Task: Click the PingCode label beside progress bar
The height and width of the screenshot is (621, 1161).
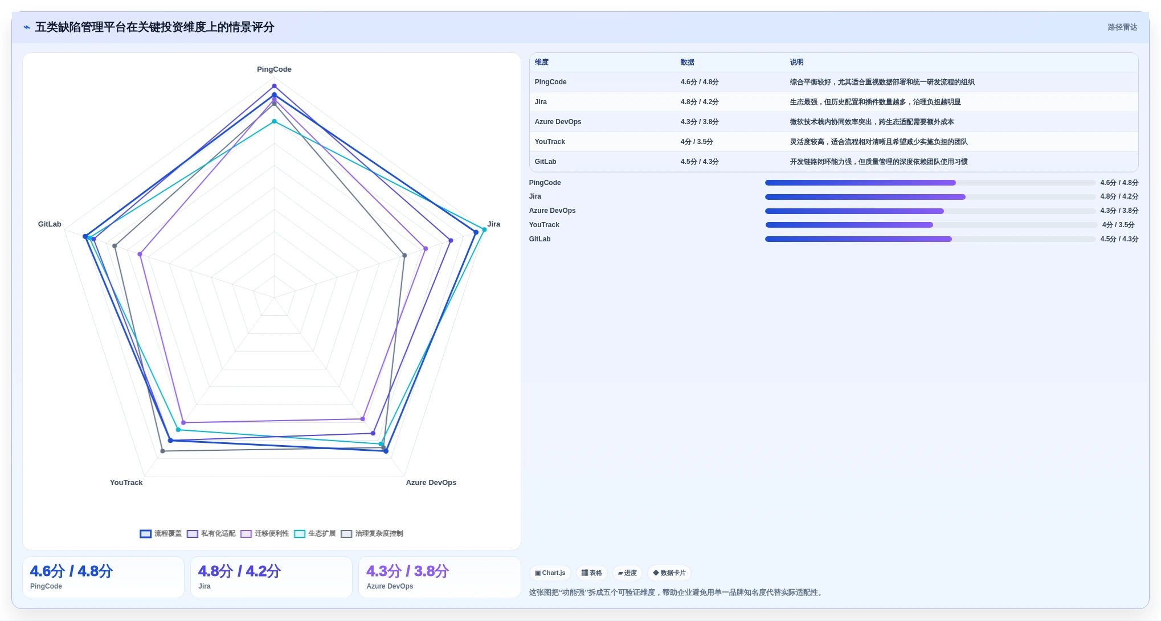Action: pyautogui.click(x=545, y=183)
